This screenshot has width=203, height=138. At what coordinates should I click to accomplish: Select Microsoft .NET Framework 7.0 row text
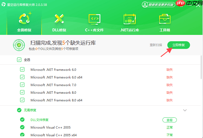point(53,85)
